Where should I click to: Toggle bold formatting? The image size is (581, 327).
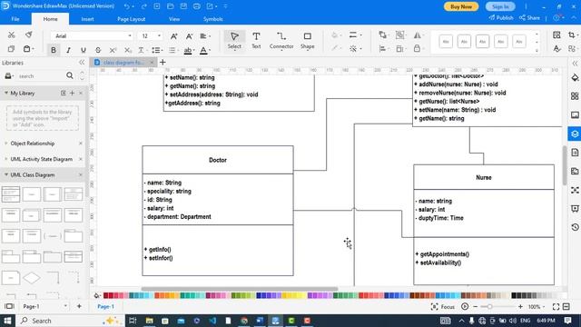(54, 50)
